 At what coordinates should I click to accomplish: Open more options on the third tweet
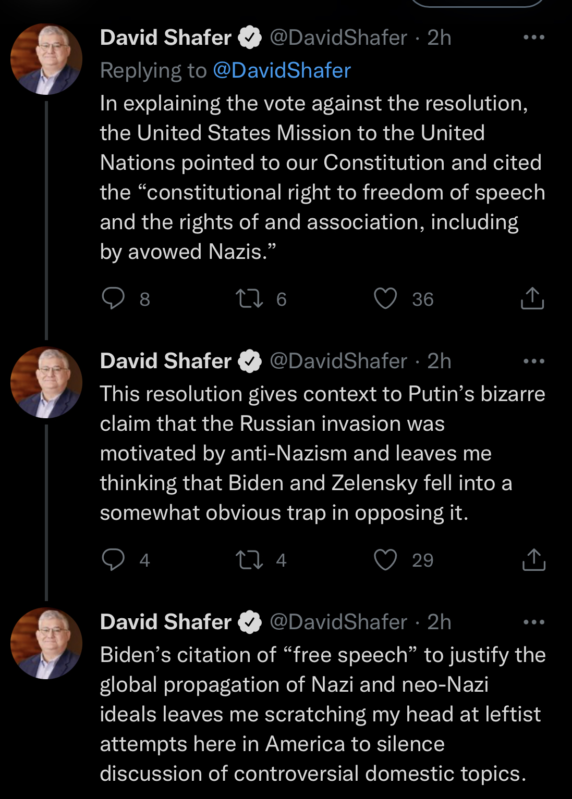tap(534, 622)
